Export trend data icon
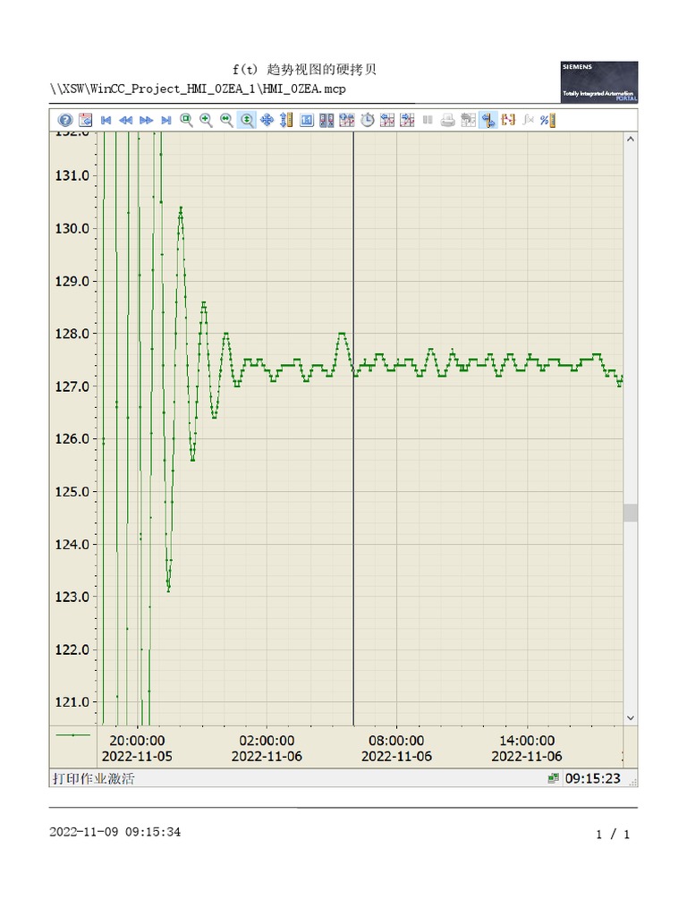The width and height of the screenshot is (687, 916). tap(468, 121)
